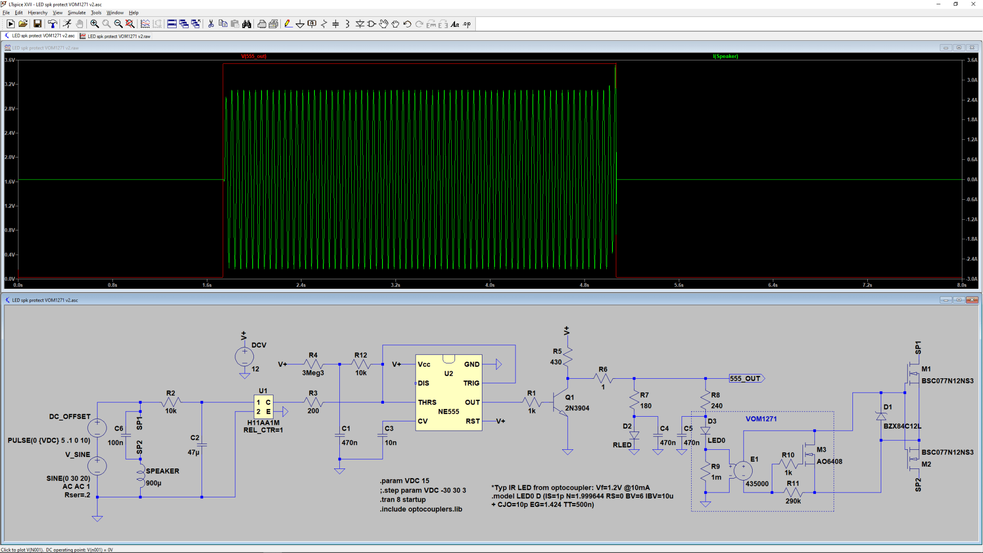Place a resistor tool
Screen dimensions: 983x553
[324, 24]
